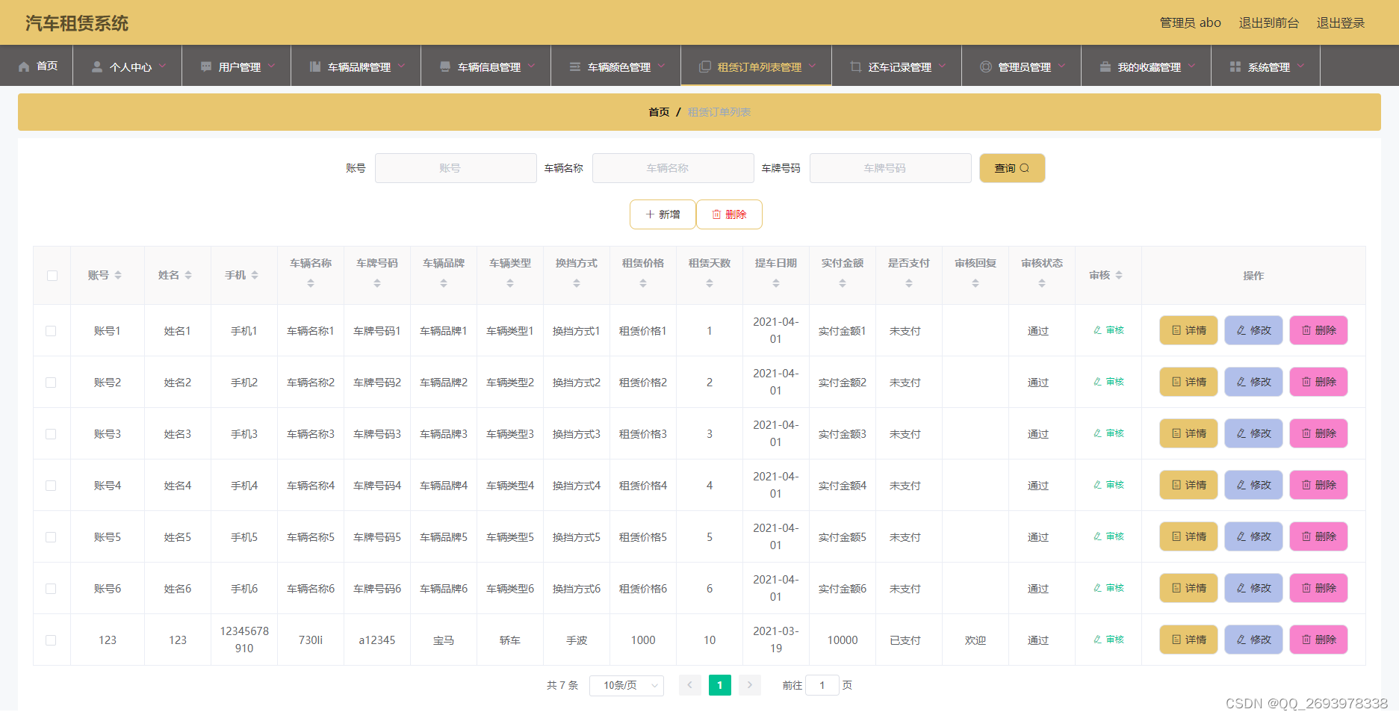The width and height of the screenshot is (1399, 718).
Task: Click the 车辆颜色管理 list icon
Action: pos(575,66)
